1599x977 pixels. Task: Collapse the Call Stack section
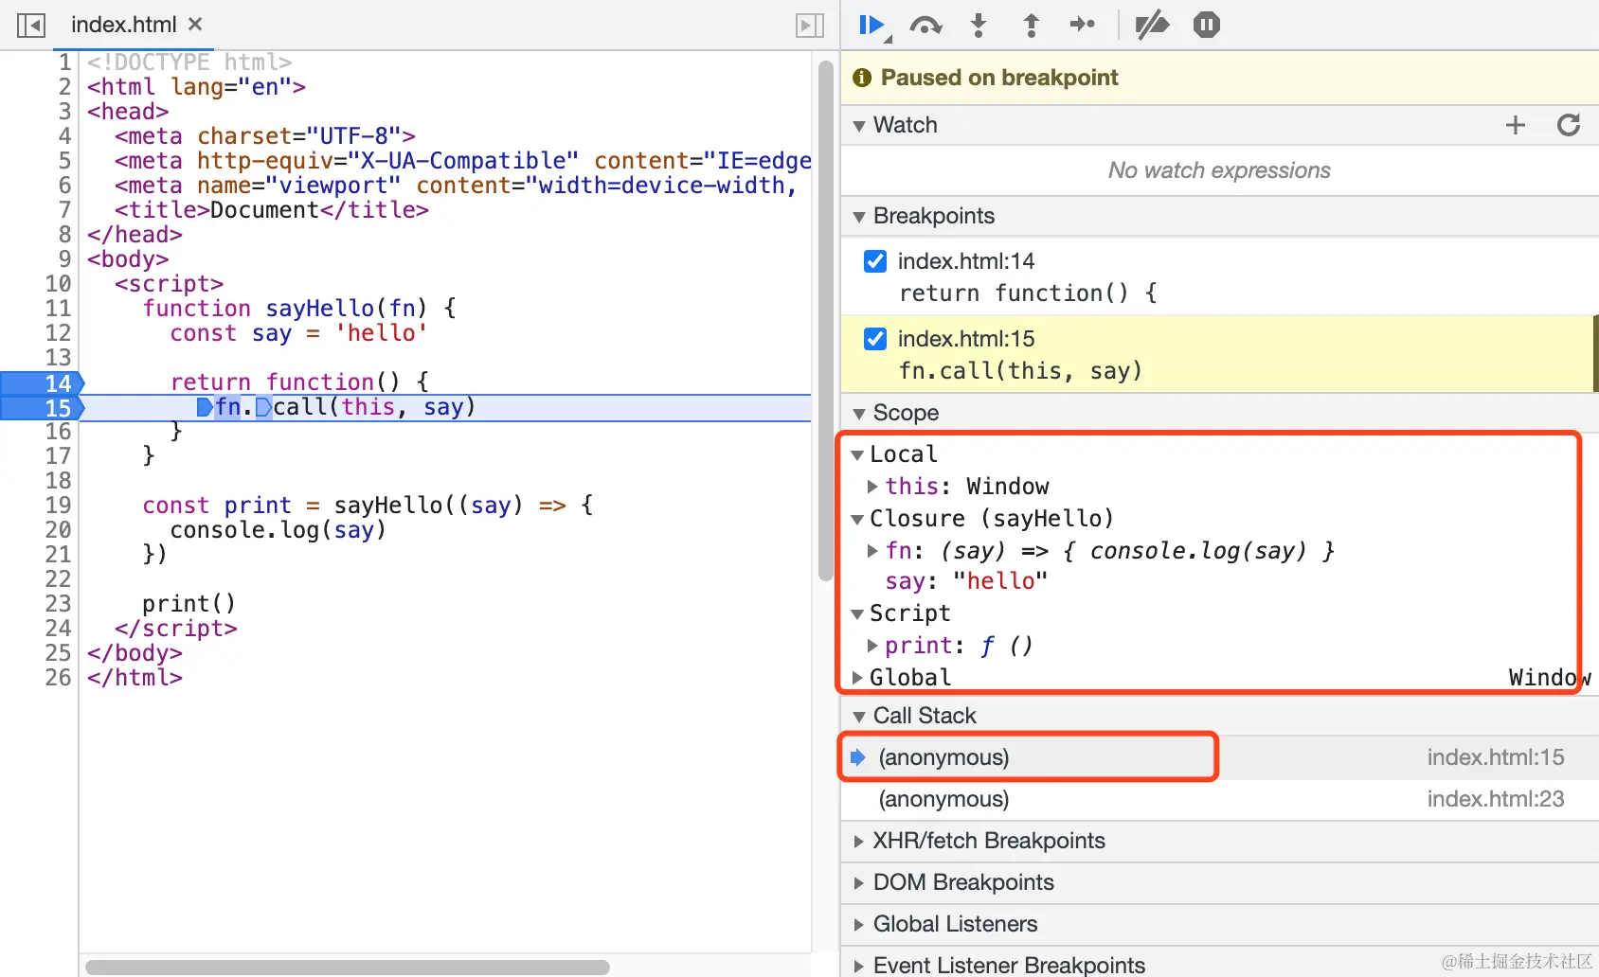[859, 717]
